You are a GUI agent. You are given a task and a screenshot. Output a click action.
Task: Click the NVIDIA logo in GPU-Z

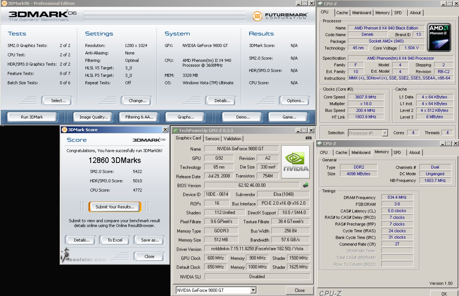pyautogui.click(x=296, y=163)
